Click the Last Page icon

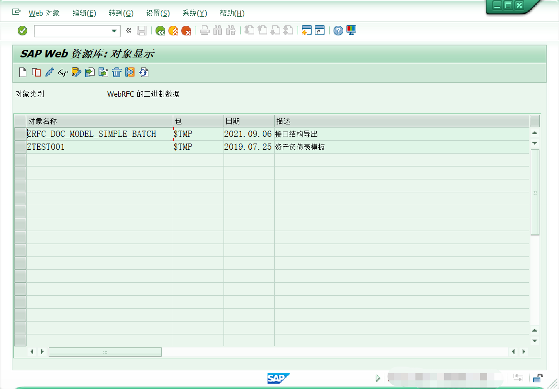[x=288, y=31]
